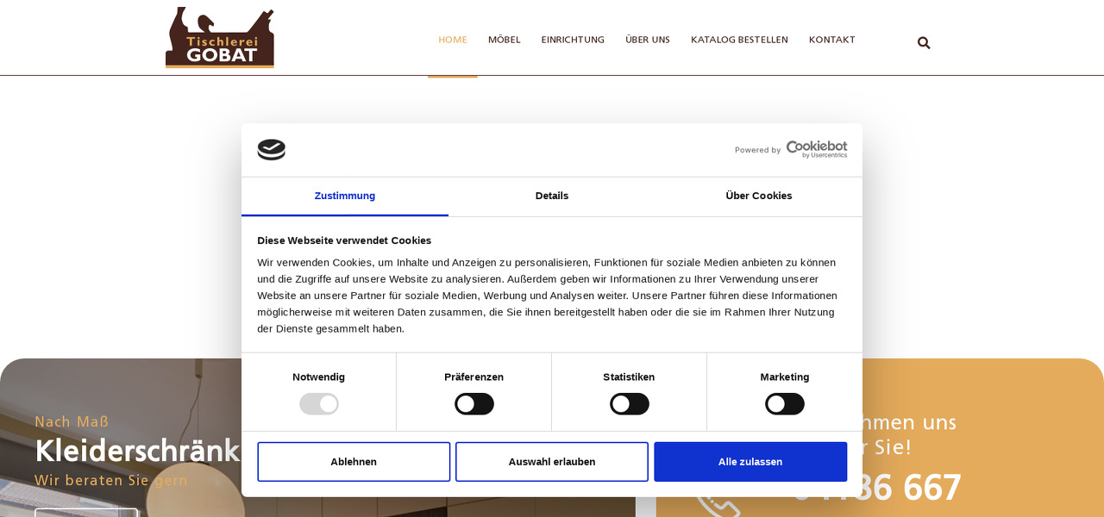This screenshot has width=1104, height=517.
Task: Toggle the Notwendig cookie switch
Action: point(319,404)
